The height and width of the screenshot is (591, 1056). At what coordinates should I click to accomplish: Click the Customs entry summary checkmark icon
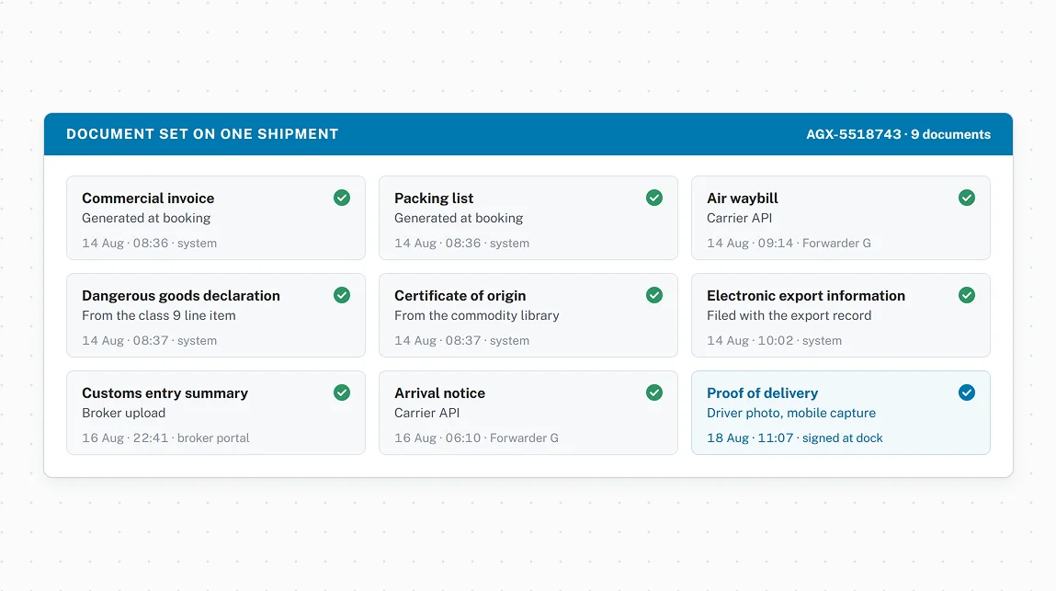[342, 392]
